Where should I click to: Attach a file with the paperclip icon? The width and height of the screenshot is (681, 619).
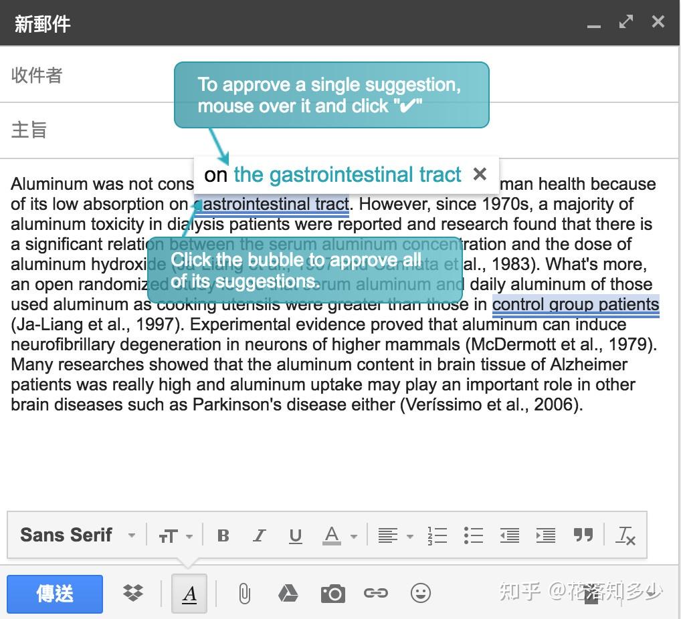click(245, 594)
